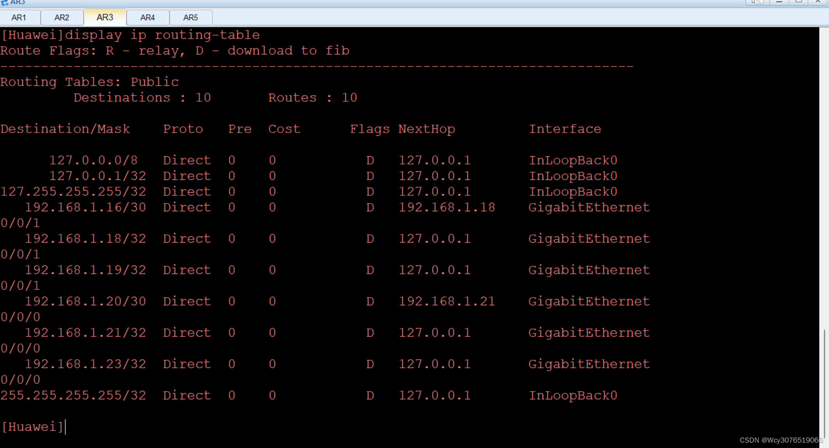Click Direct protocol in the 192.168.1.19/32 row
Screen dimensions: 829x448
click(187, 270)
